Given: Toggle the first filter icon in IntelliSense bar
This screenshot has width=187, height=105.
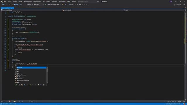Looking at the screenshot, I should tap(16, 85).
